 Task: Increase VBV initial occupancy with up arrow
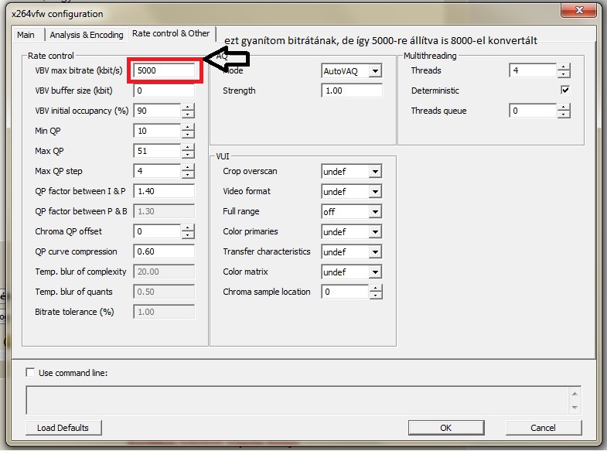coord(188,108)
